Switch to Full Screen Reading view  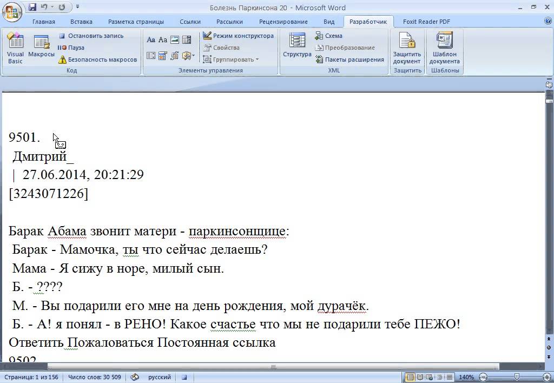point(420,378)
